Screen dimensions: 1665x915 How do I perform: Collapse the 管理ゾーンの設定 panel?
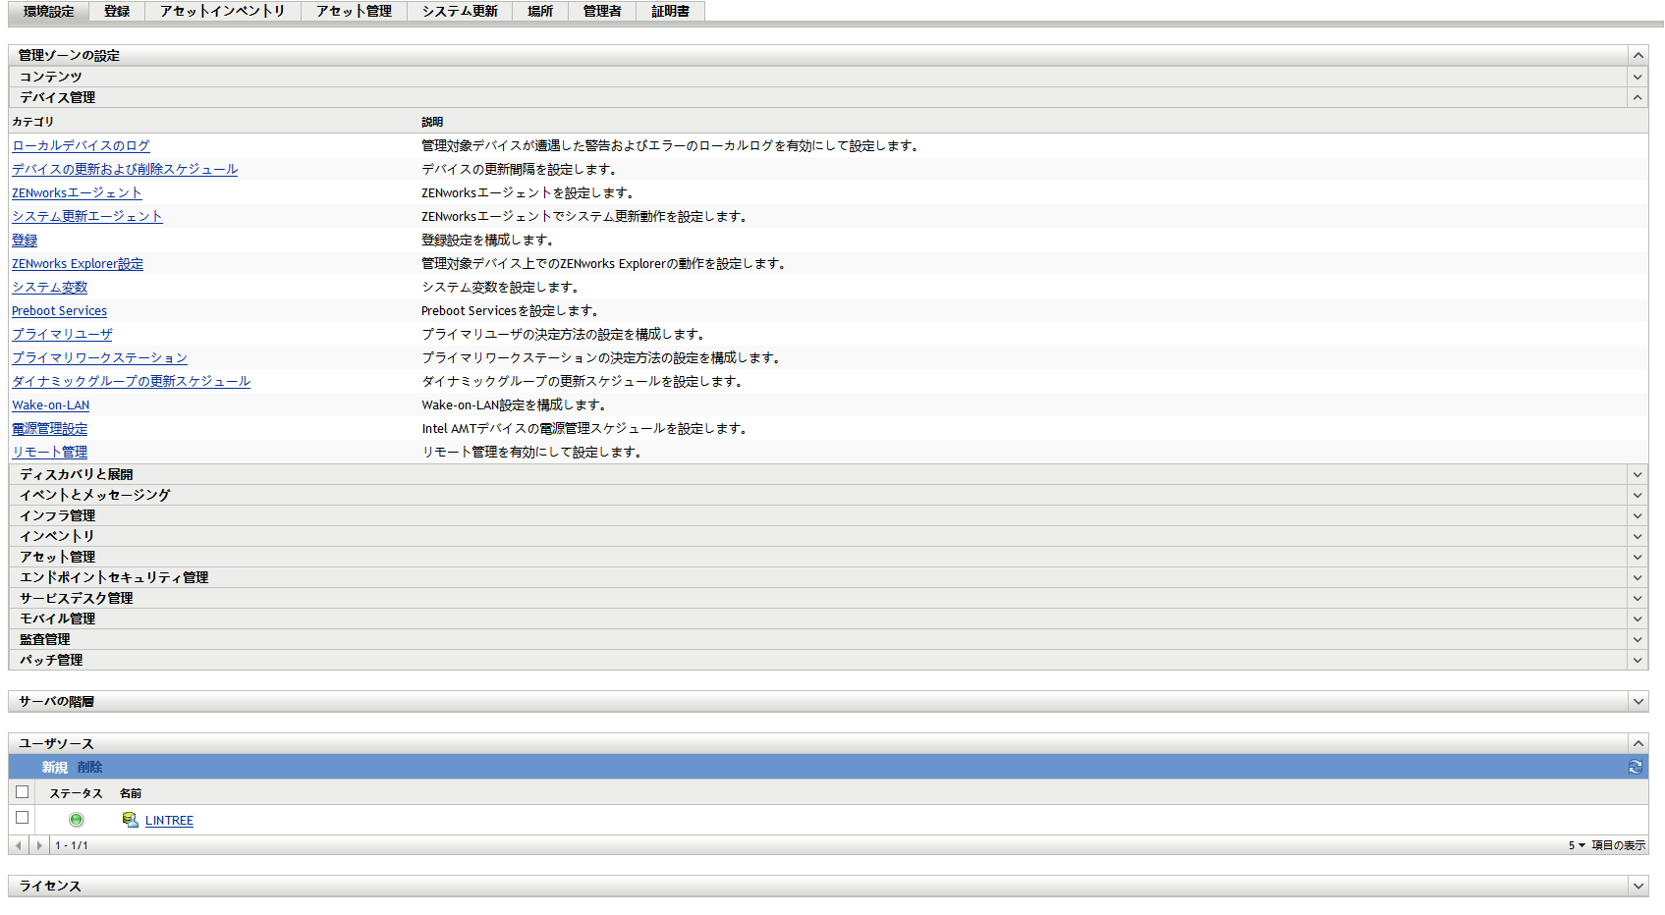tap(1637, 56)
